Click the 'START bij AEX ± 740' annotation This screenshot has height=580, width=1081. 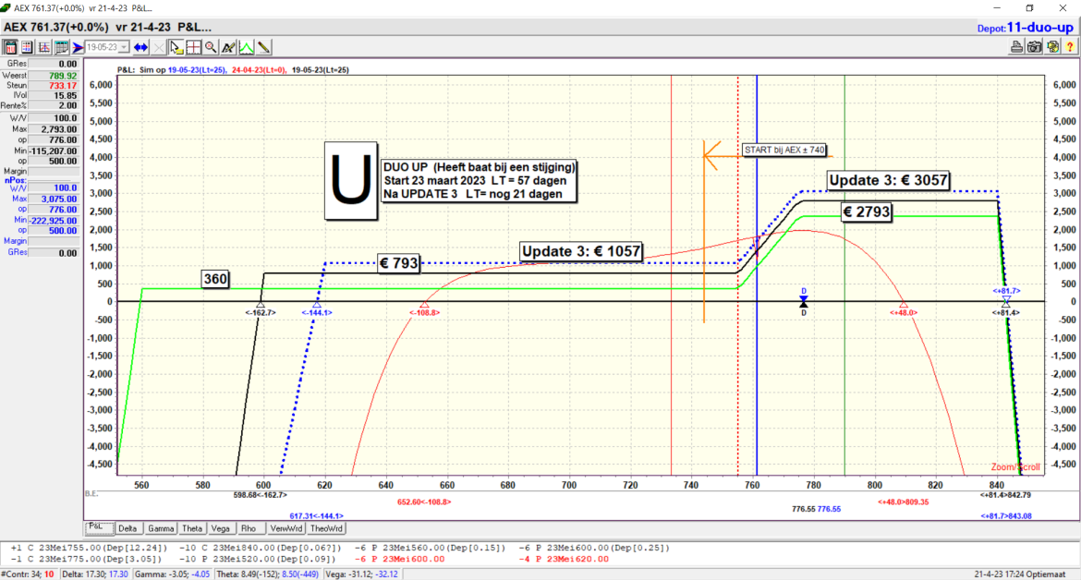(x=783, y=151)
